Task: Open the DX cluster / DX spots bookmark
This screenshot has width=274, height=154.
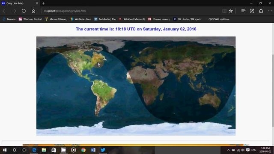Action: coord(187,19)
